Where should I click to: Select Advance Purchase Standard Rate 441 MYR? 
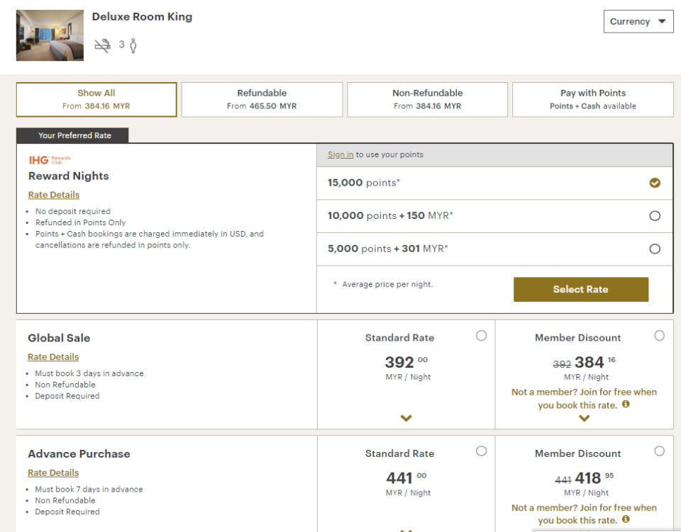point(482,451)
